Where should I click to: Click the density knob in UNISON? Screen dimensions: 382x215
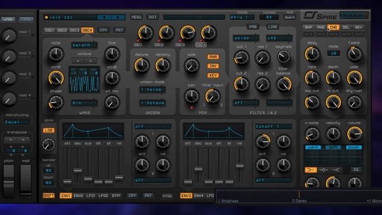(163, 66)
